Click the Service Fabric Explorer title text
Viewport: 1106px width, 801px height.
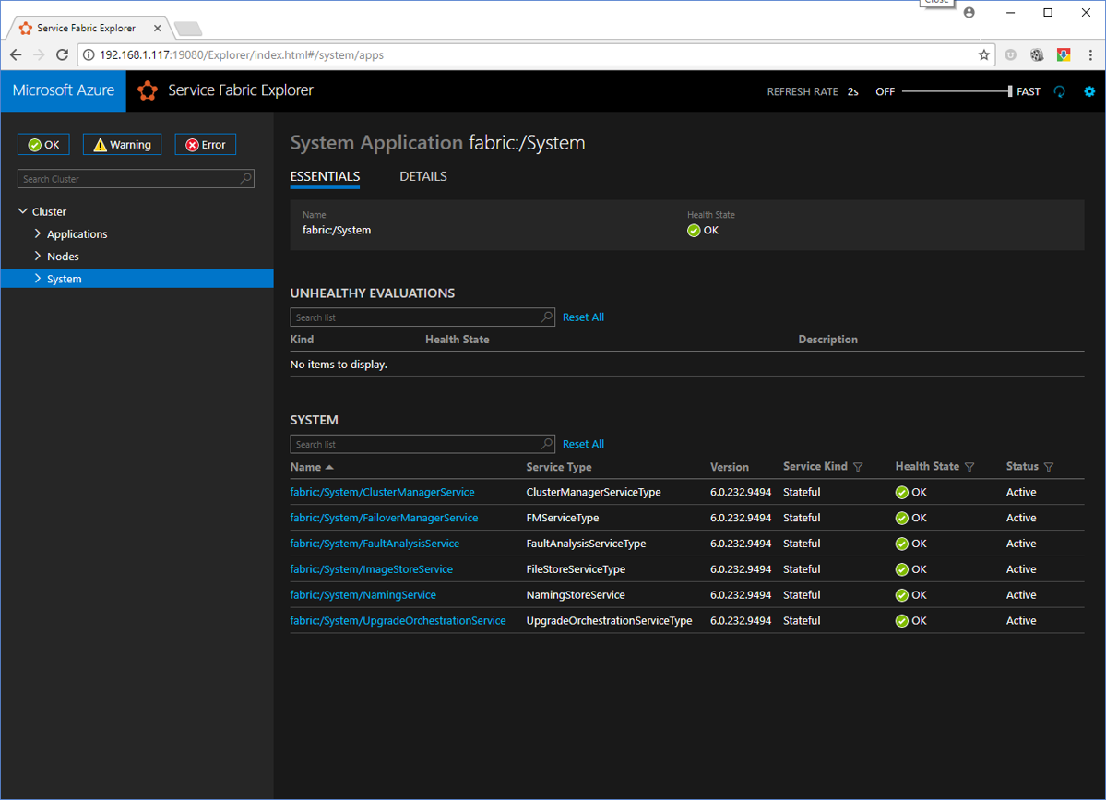click(x=241, y=90)
